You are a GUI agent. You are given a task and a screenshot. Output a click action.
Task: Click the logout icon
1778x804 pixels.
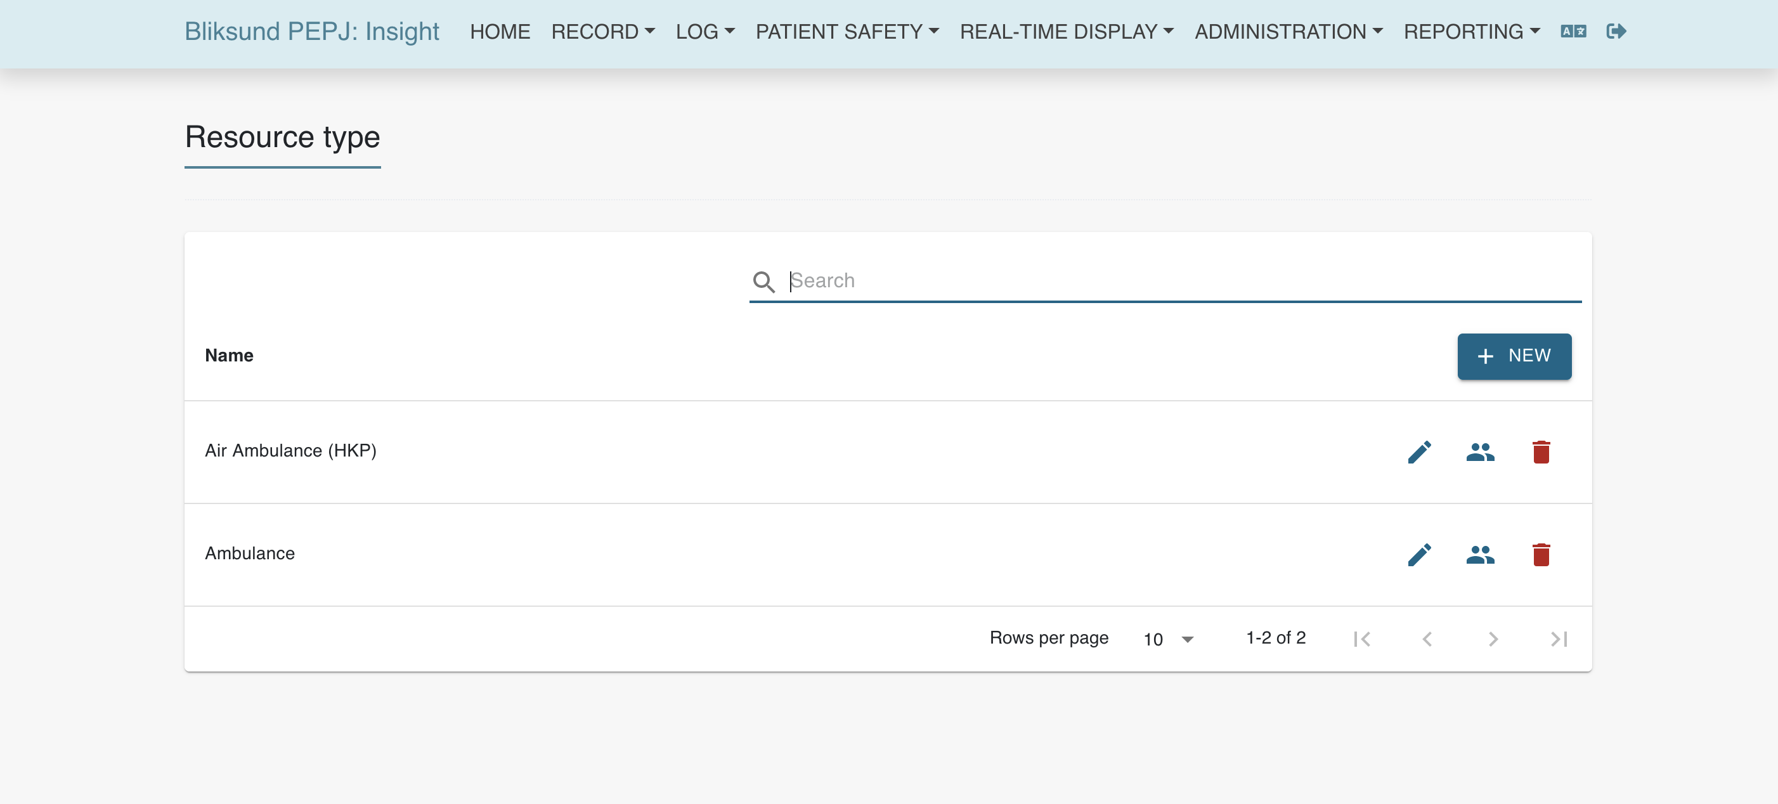click(x=1616, y=31)
